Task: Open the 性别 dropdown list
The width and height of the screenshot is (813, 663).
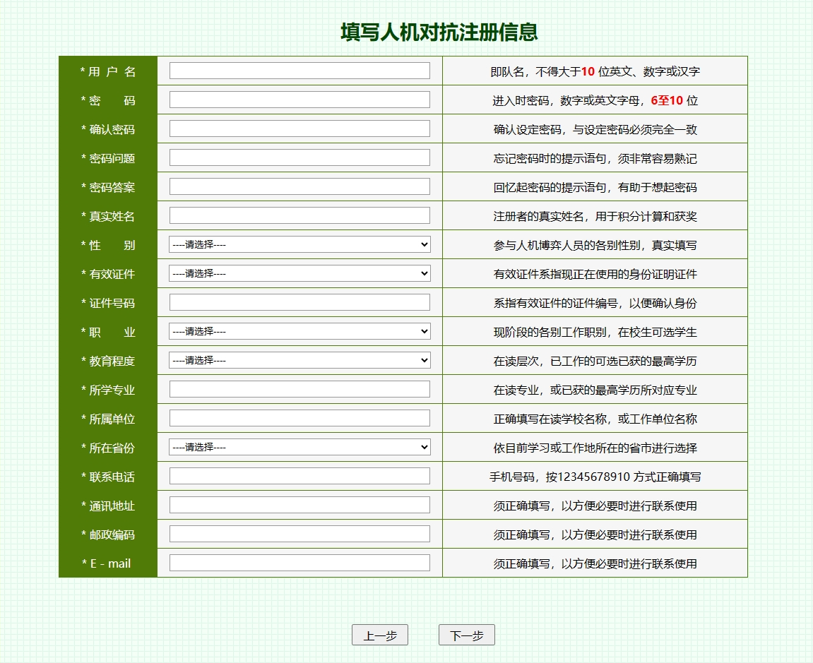Action: (x=299, y=244)
